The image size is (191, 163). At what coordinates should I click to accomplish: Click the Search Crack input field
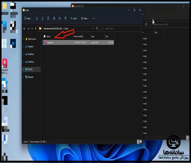pos(121,29)
